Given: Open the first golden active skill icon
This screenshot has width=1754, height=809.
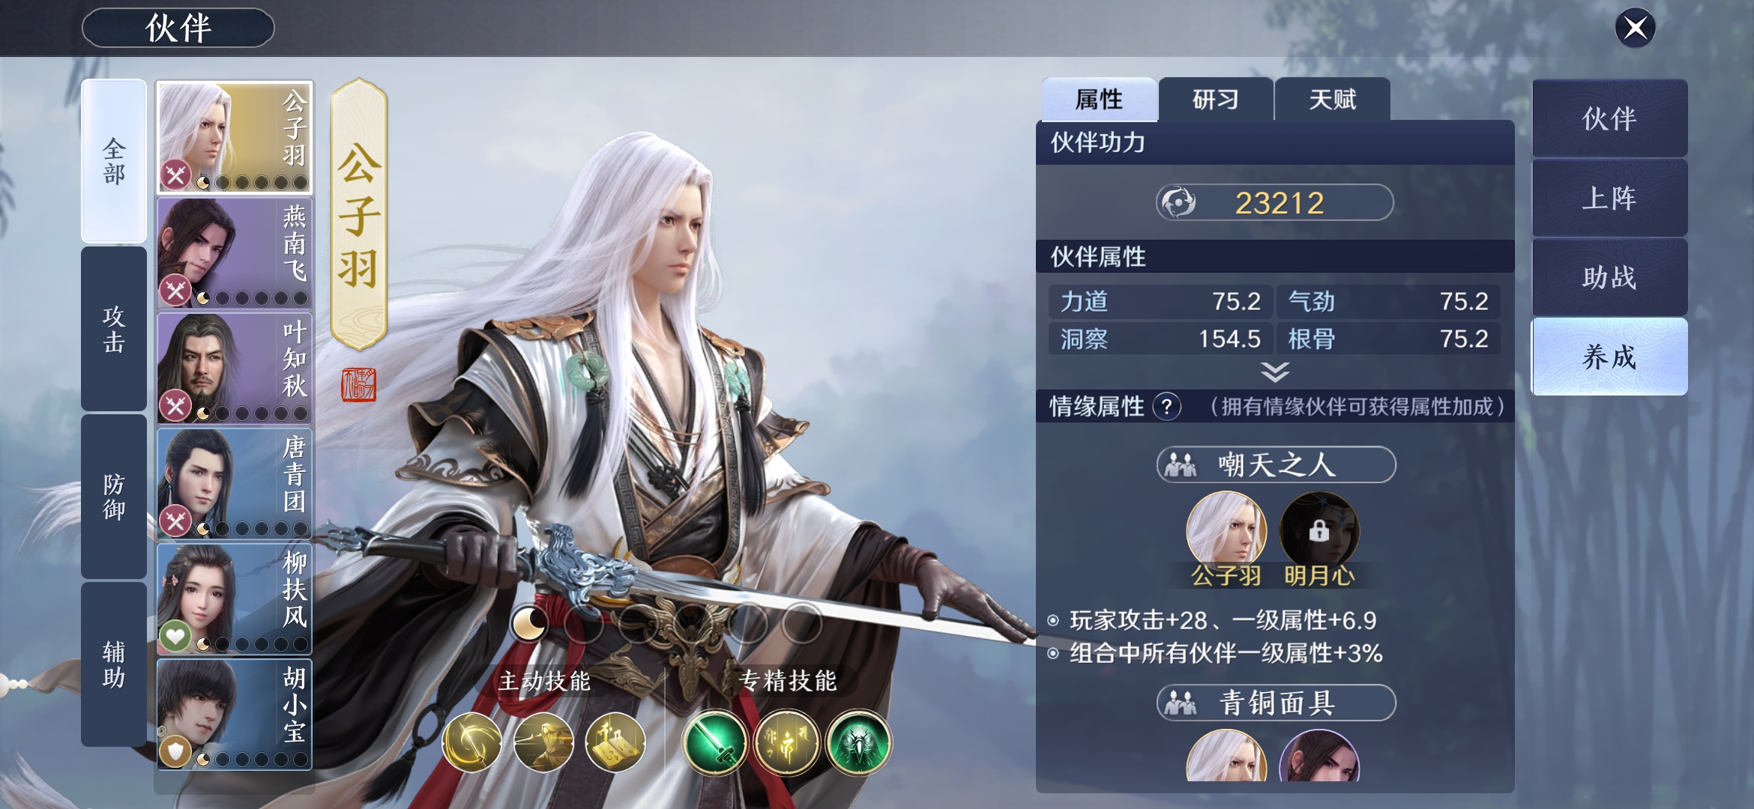Looking at the screenshot, I should [471, 742].
